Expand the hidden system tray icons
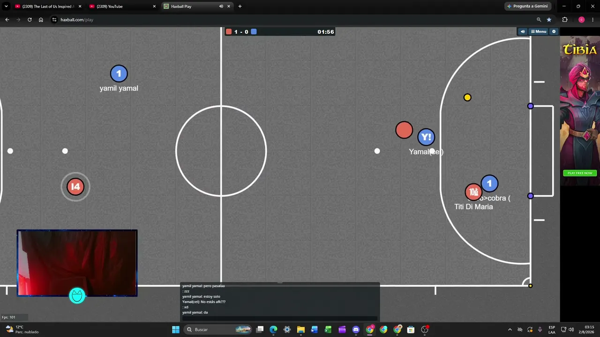This screenshot has height=337, width=600. [510, 330]
